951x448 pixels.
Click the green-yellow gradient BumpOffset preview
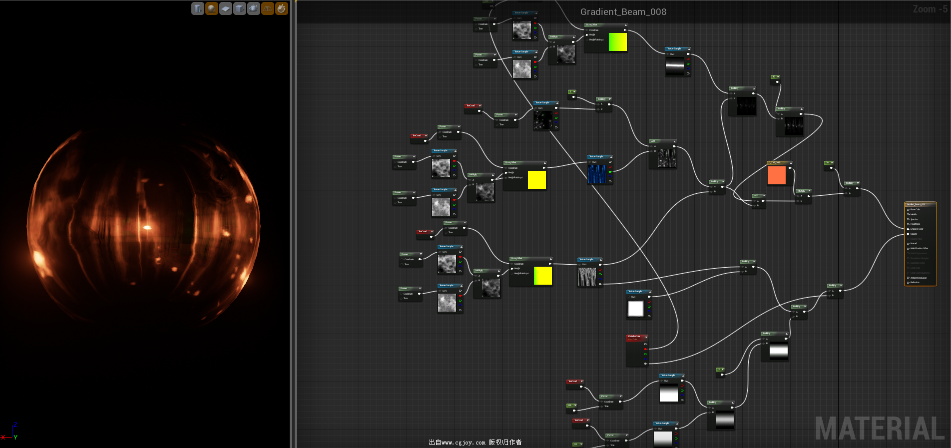tap(618, 42)
